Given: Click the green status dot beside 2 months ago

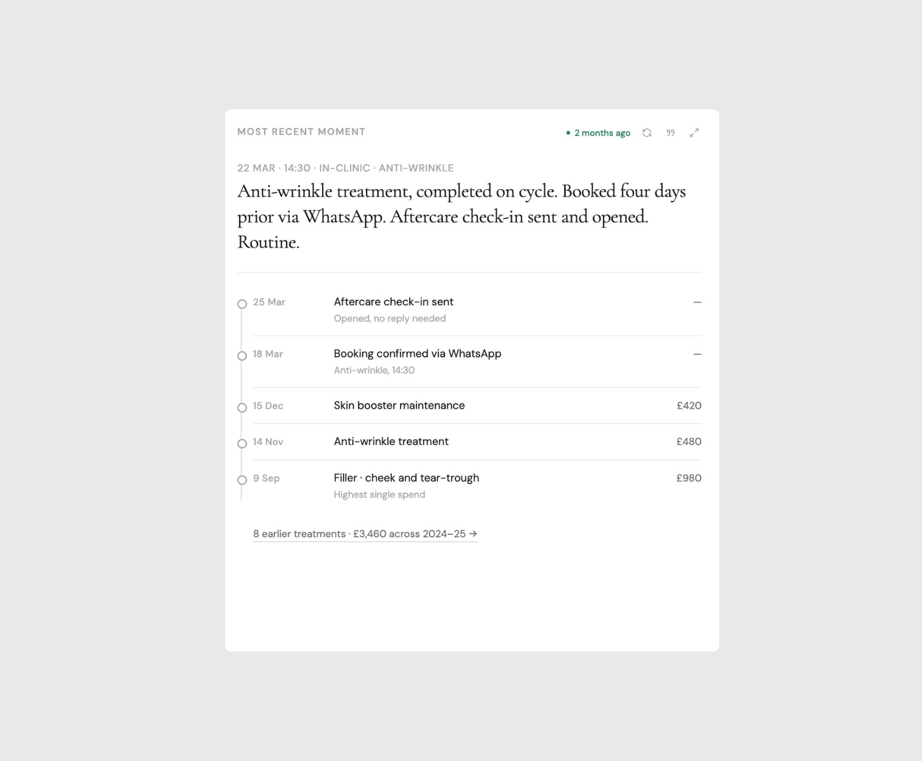Looking at the screenshot, I should click(568, 133).
